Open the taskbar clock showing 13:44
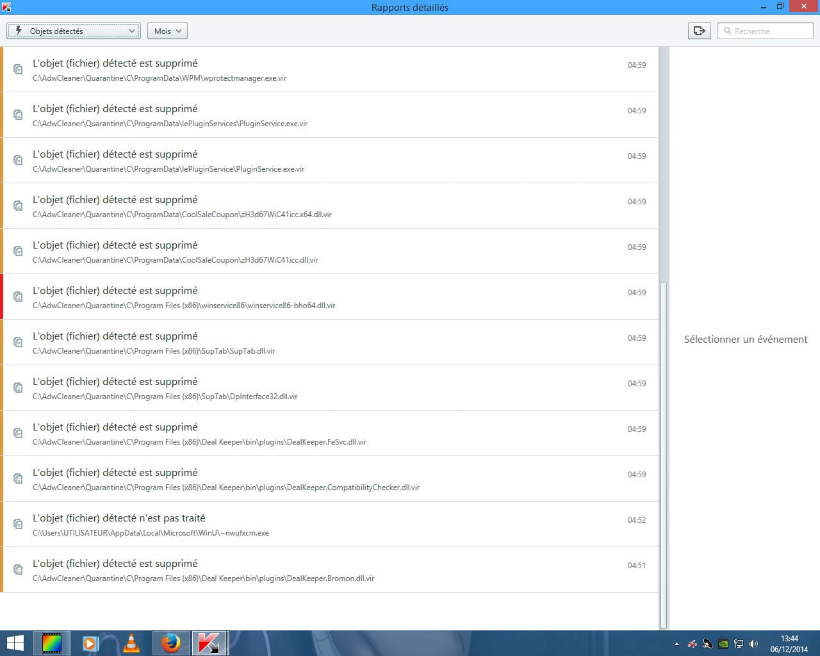Image resolution: width=820 pixels, height=656 pixels. pos(789,644)
